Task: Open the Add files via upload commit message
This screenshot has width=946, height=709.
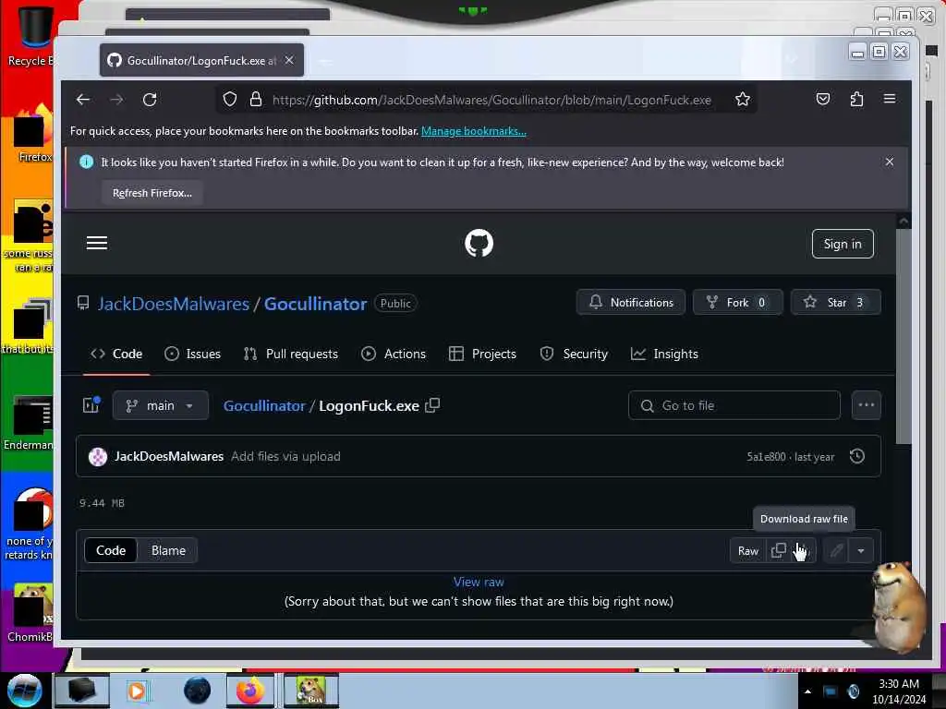Action: 285,456
